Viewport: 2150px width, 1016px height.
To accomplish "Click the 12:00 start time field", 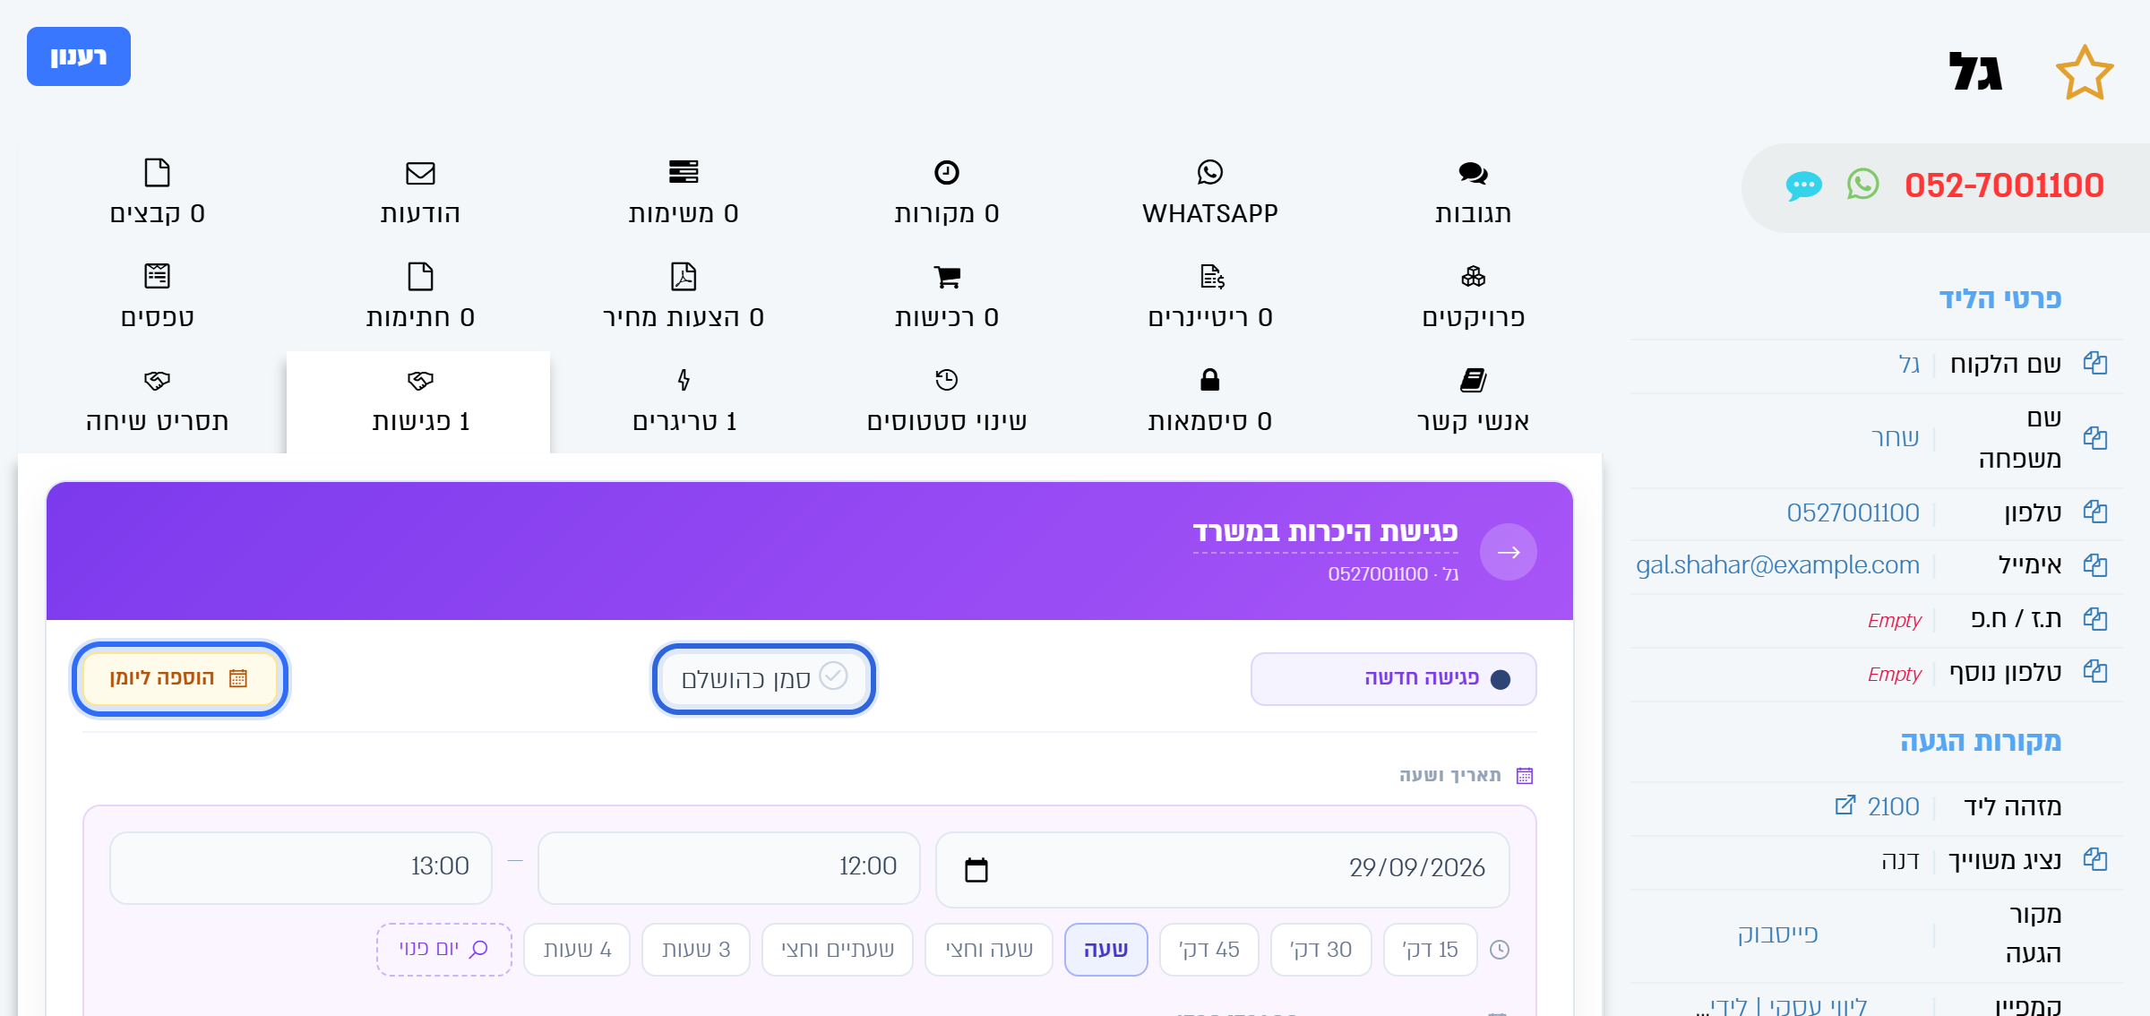I will pyautogui.click(x=729, y=867).
